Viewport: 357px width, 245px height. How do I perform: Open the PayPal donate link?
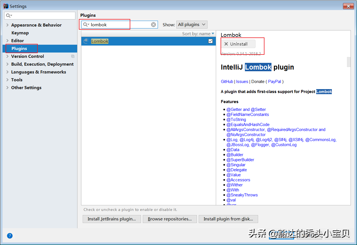pyautogui.click(x=275, y=82)
